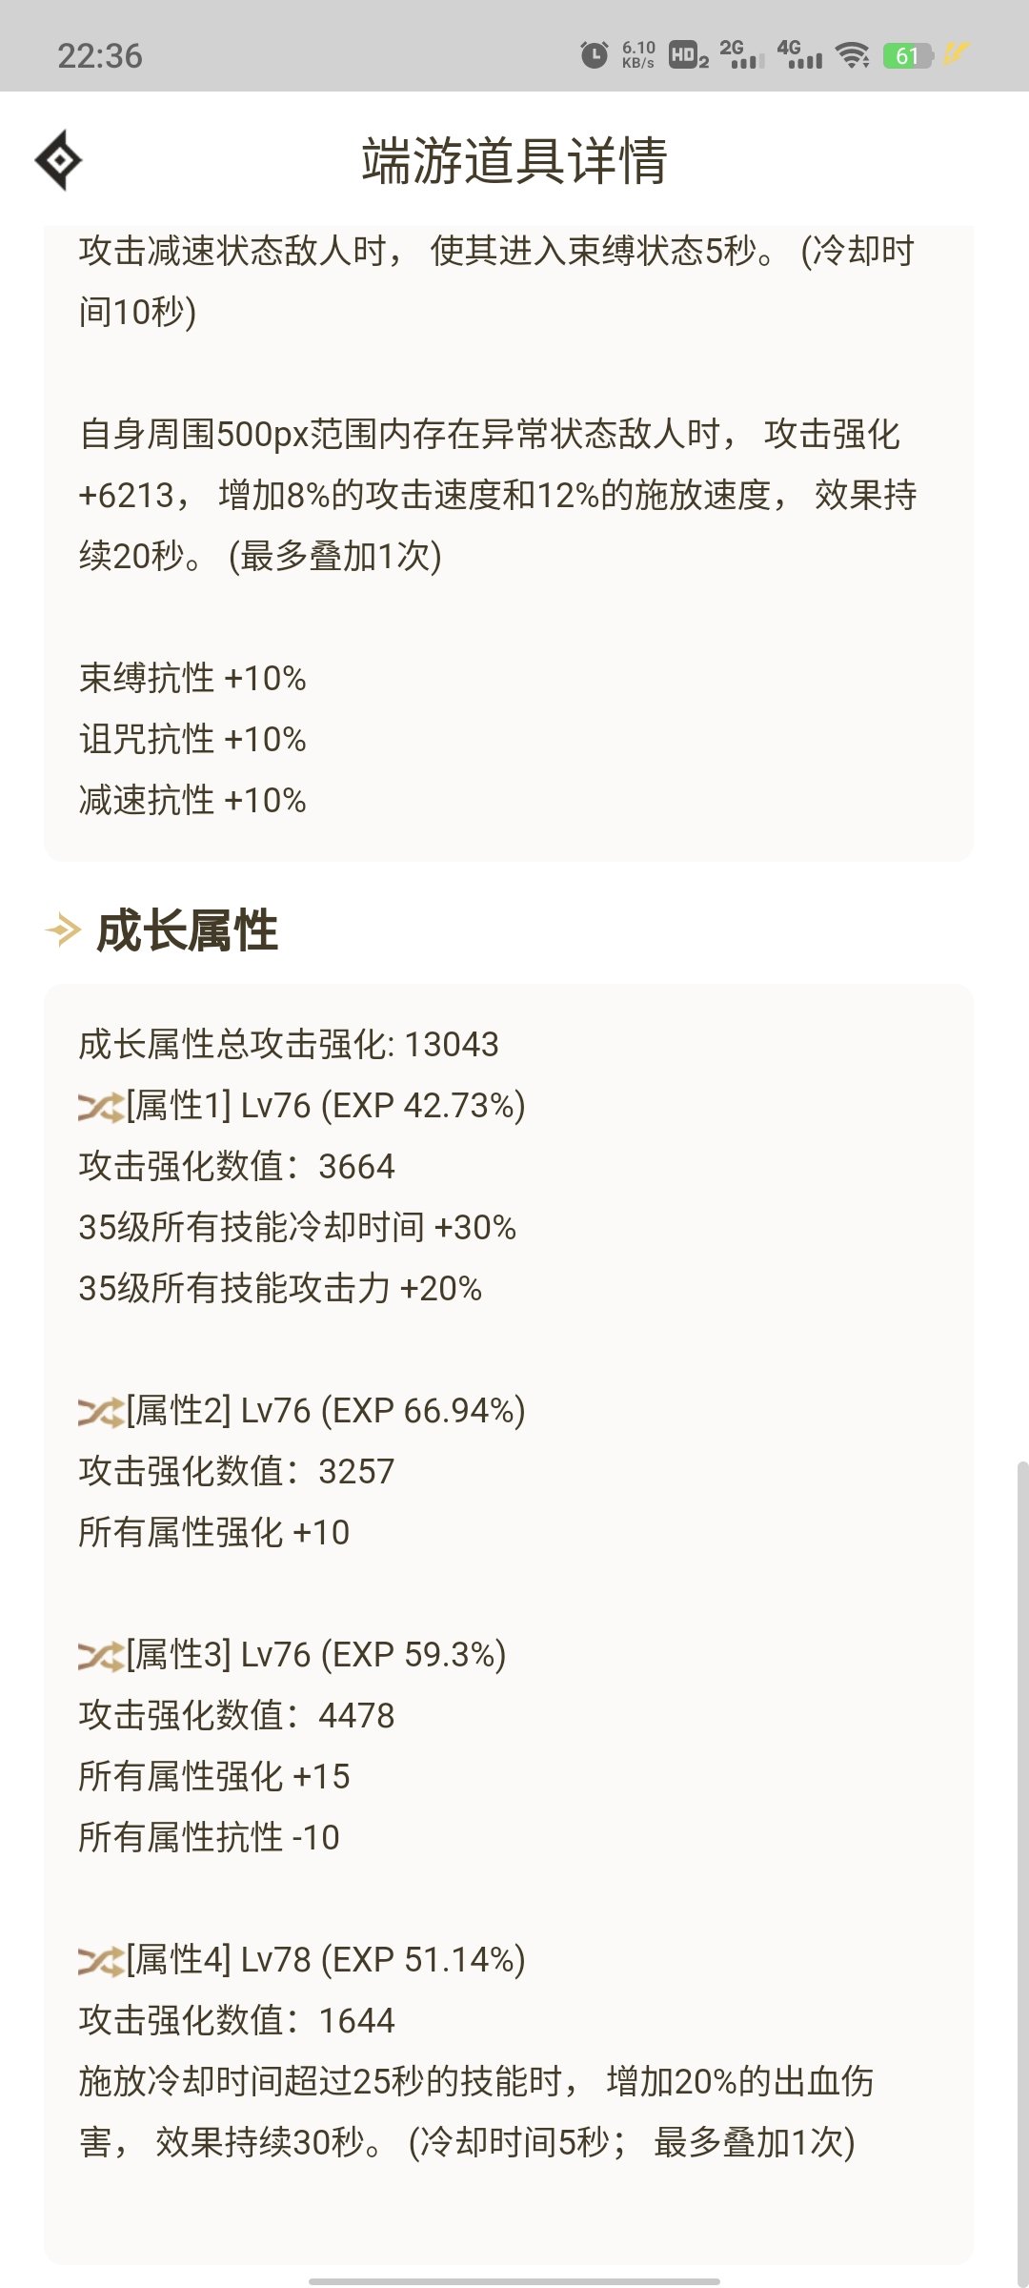1029x2288 pixels.
Task: Tap the 束缚抗性 +10% text line
Action: point(192,679)
